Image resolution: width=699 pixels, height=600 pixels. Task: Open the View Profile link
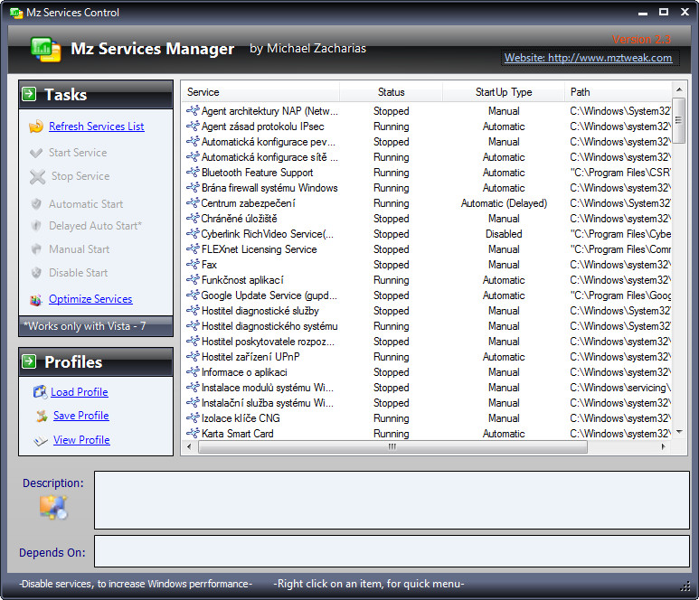tap(81, 440)
